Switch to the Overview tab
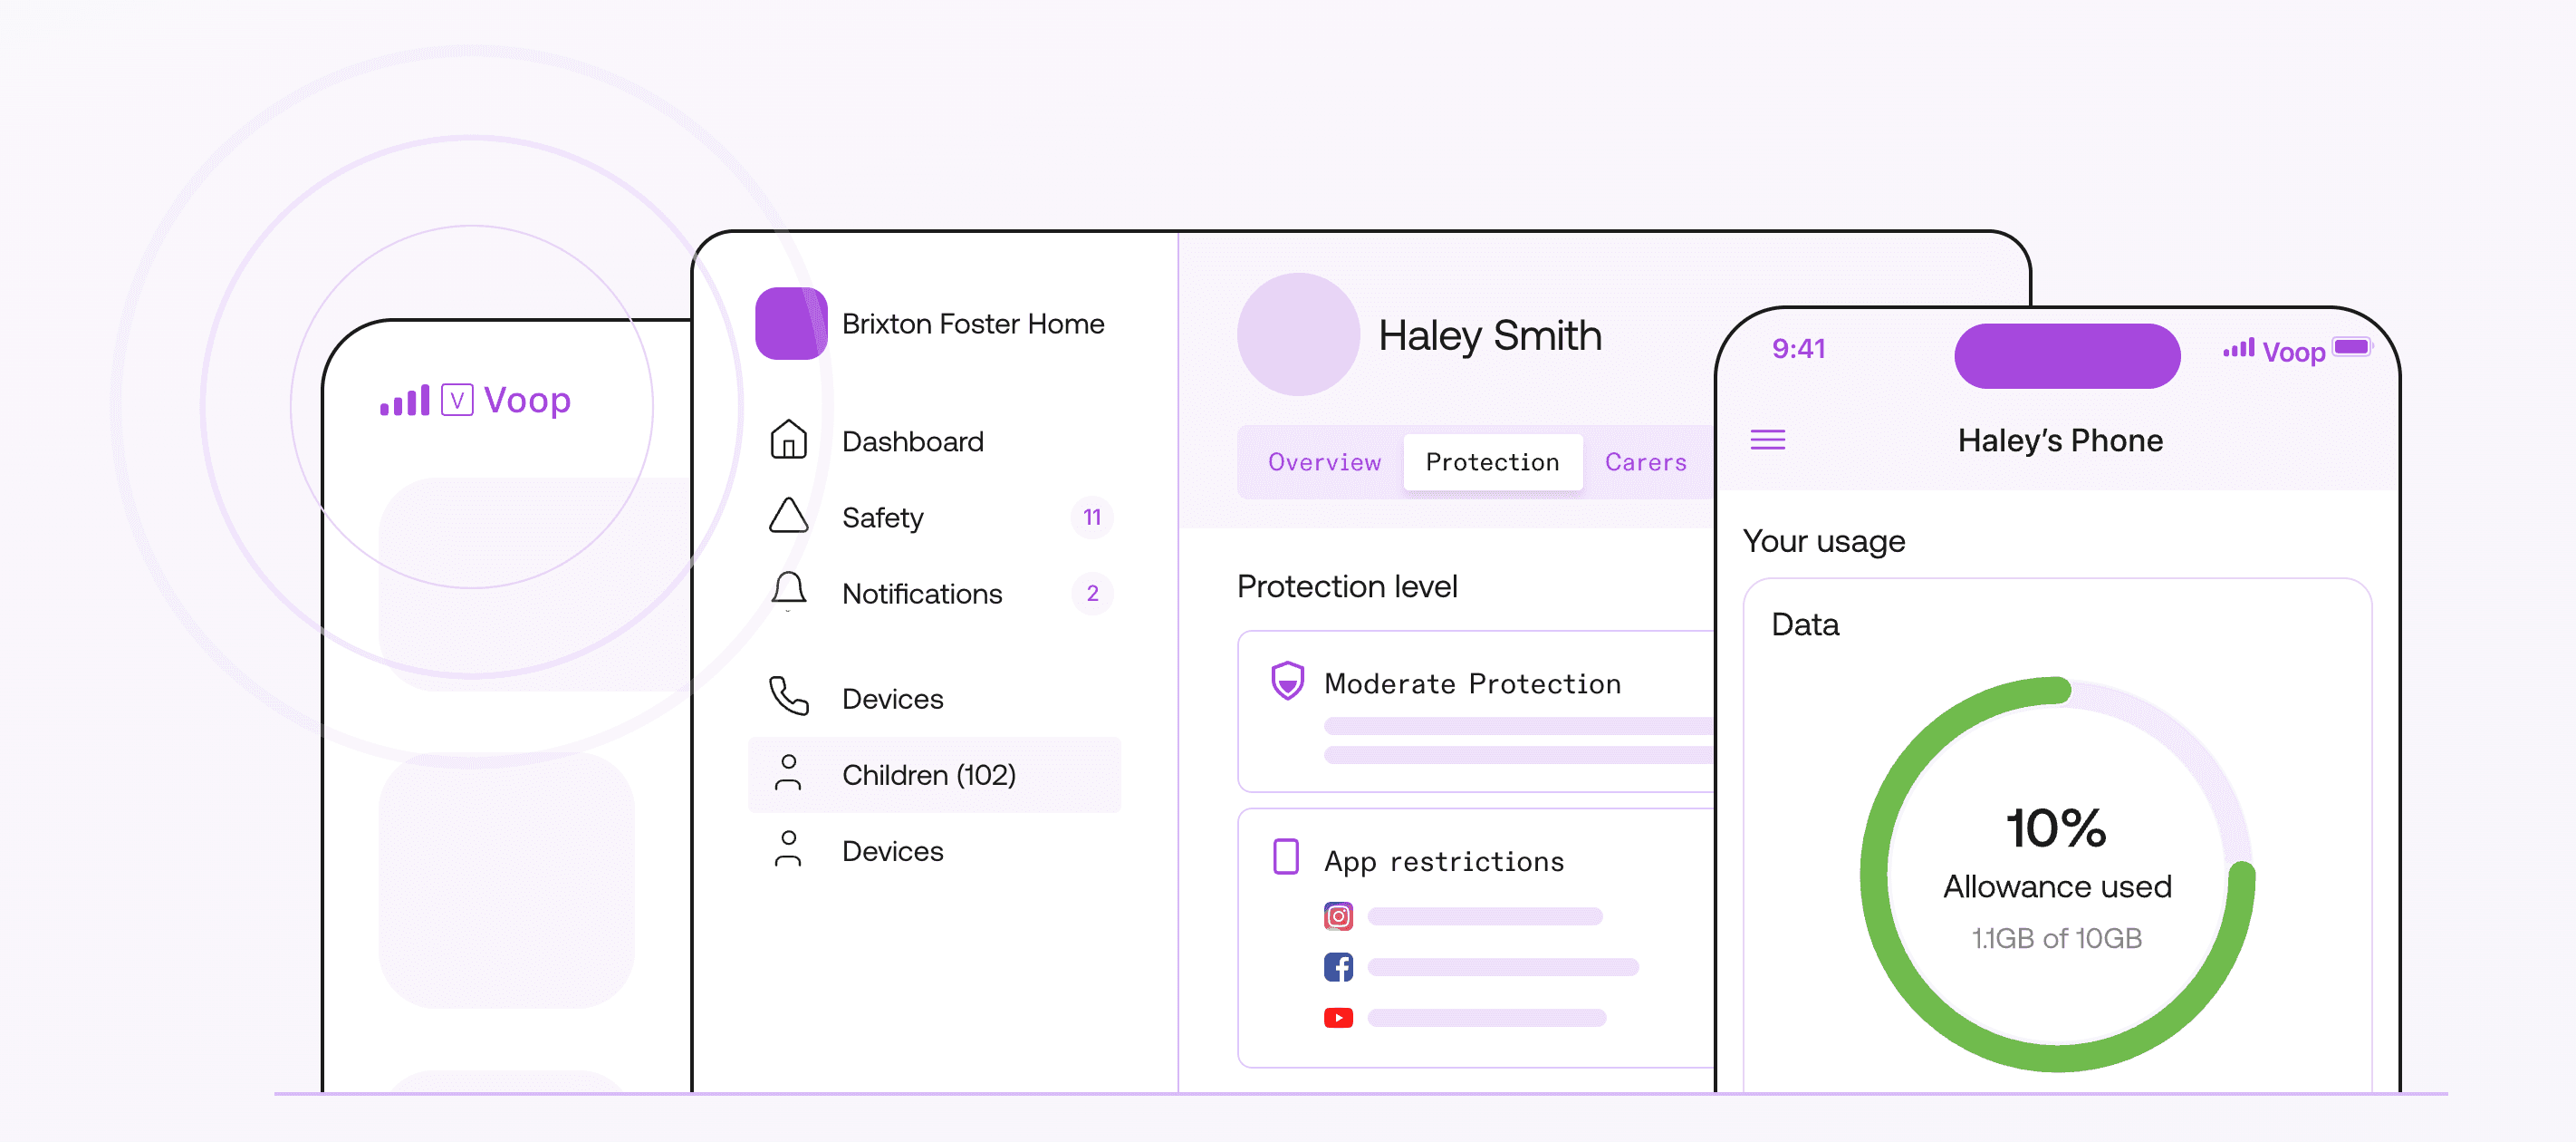 tap(1324, 462)
